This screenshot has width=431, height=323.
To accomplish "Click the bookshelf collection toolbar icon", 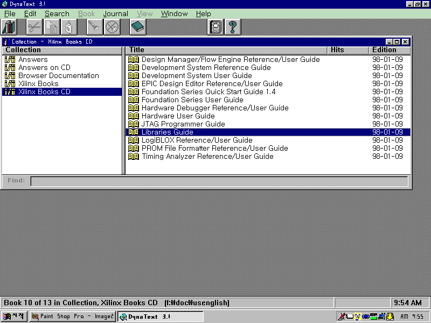I will point(9,27).
